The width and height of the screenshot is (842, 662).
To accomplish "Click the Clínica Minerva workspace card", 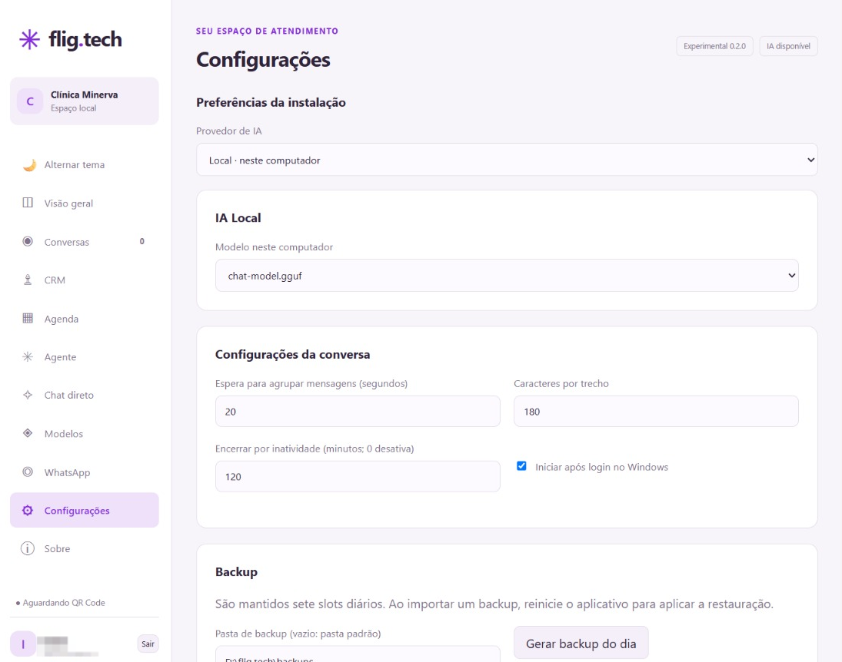I will pos(85,101).
